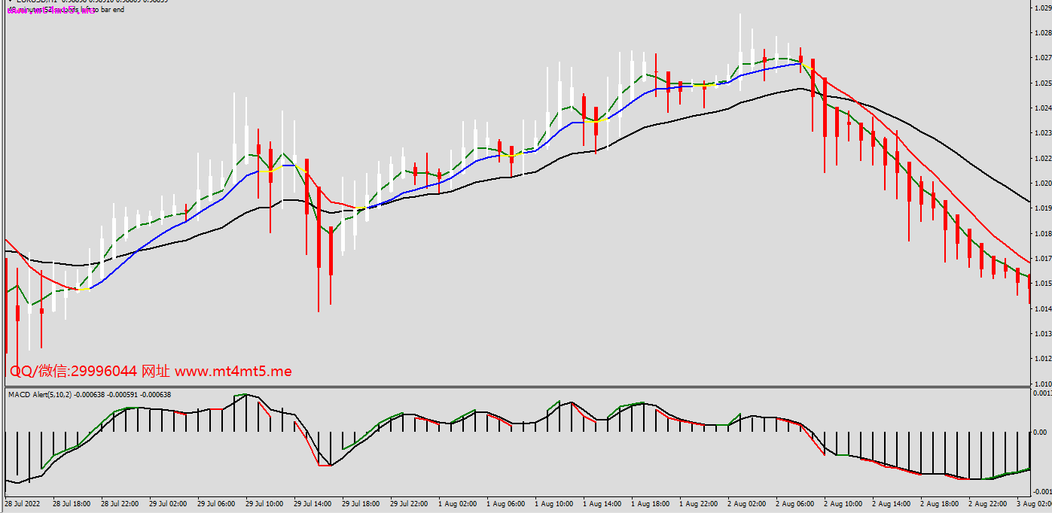The image size is (1052, 513).
Task: Select the 1.013 price scale label
Action: click(x=1042, y=334)
